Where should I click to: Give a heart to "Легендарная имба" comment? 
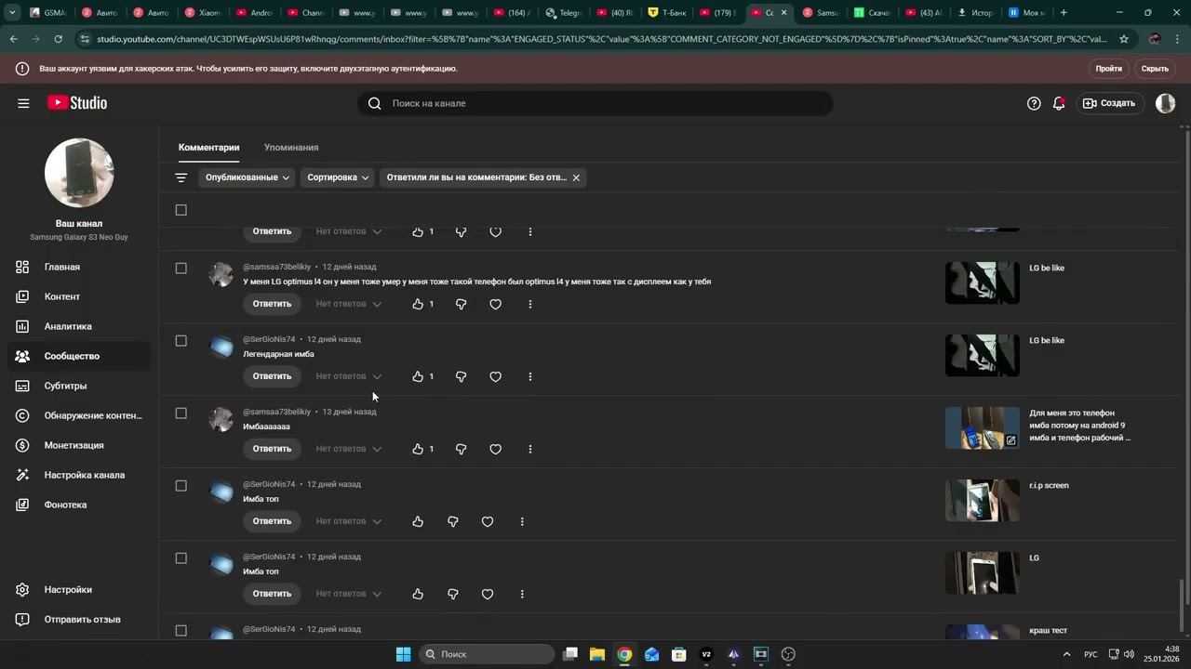pyautogui.click(x=495, y=376)
